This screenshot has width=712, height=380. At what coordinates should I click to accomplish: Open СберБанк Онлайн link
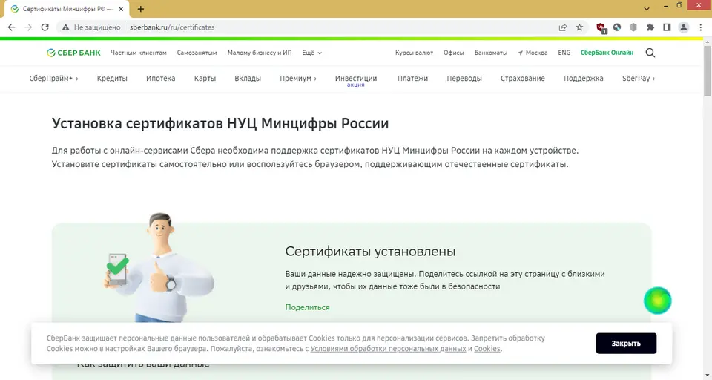pyautogui.click(x=607, y=53)
